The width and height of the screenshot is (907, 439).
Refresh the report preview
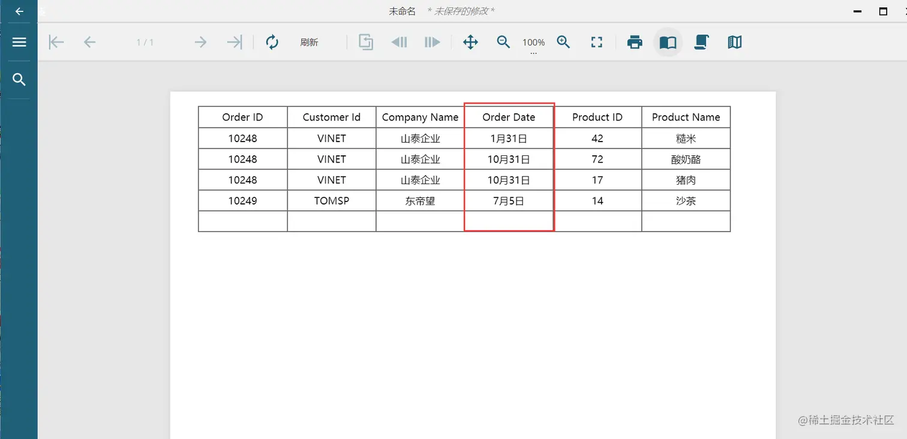(x=272, y=42)
